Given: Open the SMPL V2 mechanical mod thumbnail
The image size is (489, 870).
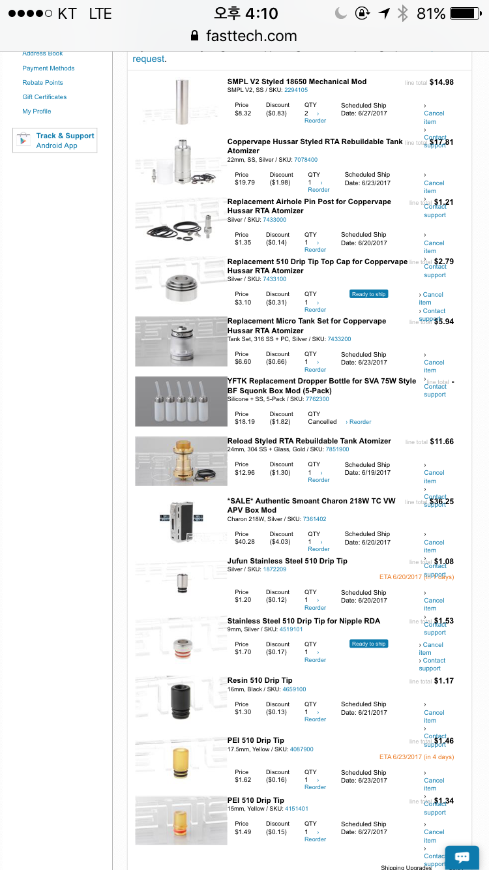Looking at the screenshot, I should (181, 101).
